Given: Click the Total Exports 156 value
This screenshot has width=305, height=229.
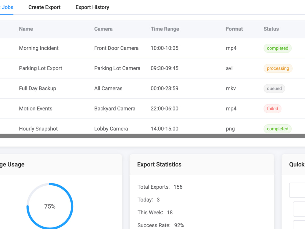Looking at the screenshot, I should [178, 187].
